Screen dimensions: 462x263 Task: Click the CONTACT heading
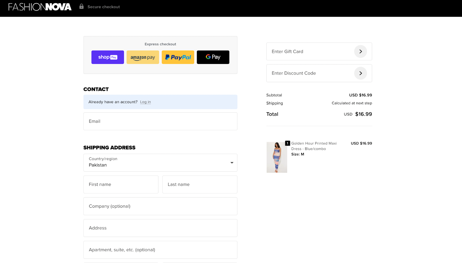point(96,89)
